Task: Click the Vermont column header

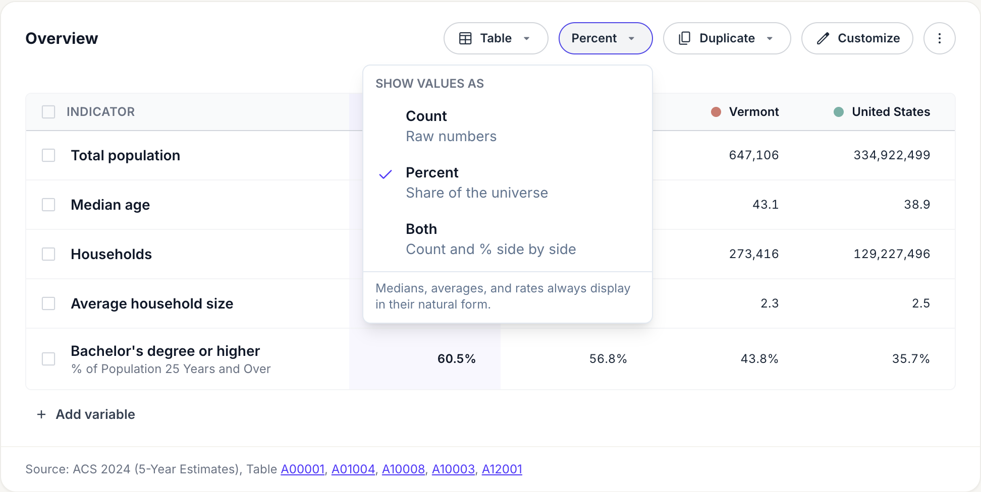Action: (x=754, y=112)
